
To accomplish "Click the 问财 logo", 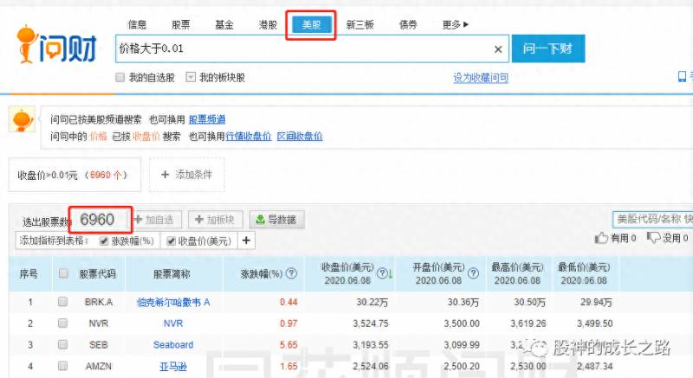I will point(56,46).
